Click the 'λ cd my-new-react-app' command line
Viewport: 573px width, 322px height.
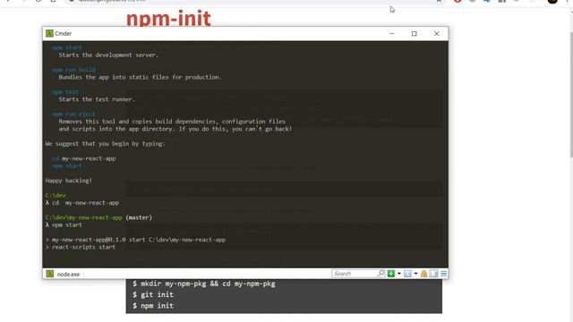tap(82, 203)
